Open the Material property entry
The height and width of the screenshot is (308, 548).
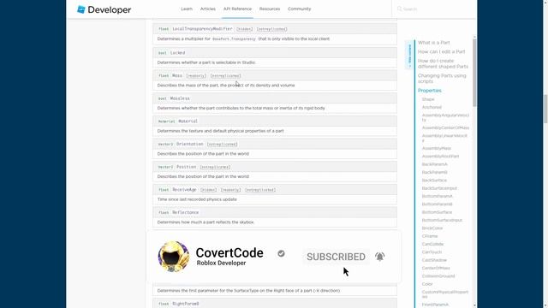(x=188, y=121)
